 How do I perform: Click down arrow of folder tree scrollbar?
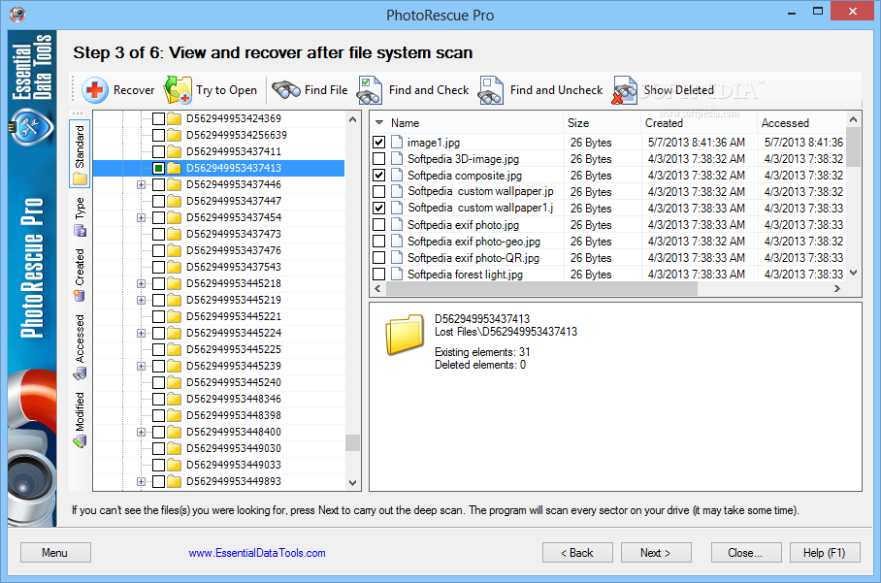coord(352,482)
